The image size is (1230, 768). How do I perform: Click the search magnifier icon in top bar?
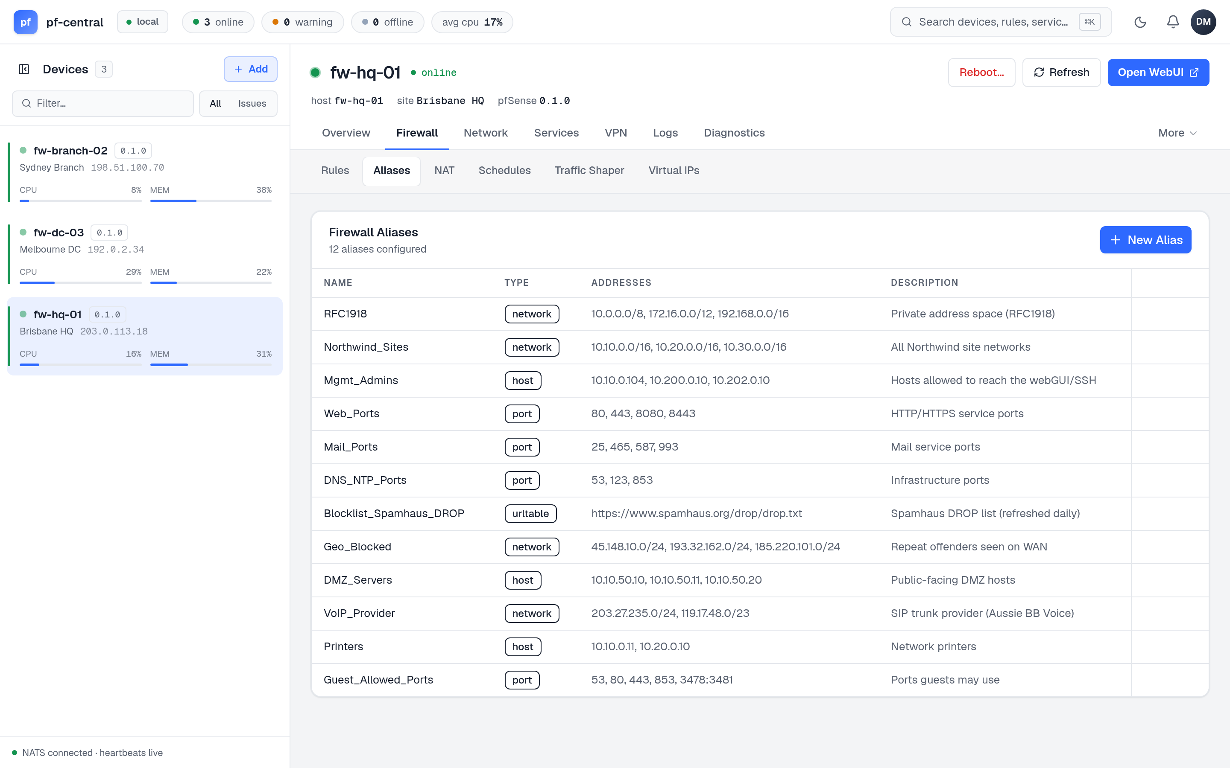click(x=906, y=22)
